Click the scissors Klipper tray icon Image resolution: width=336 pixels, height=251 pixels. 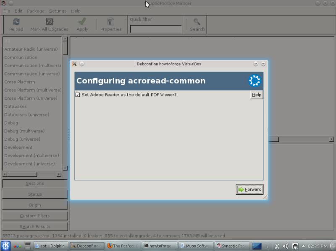click(277, 246)
